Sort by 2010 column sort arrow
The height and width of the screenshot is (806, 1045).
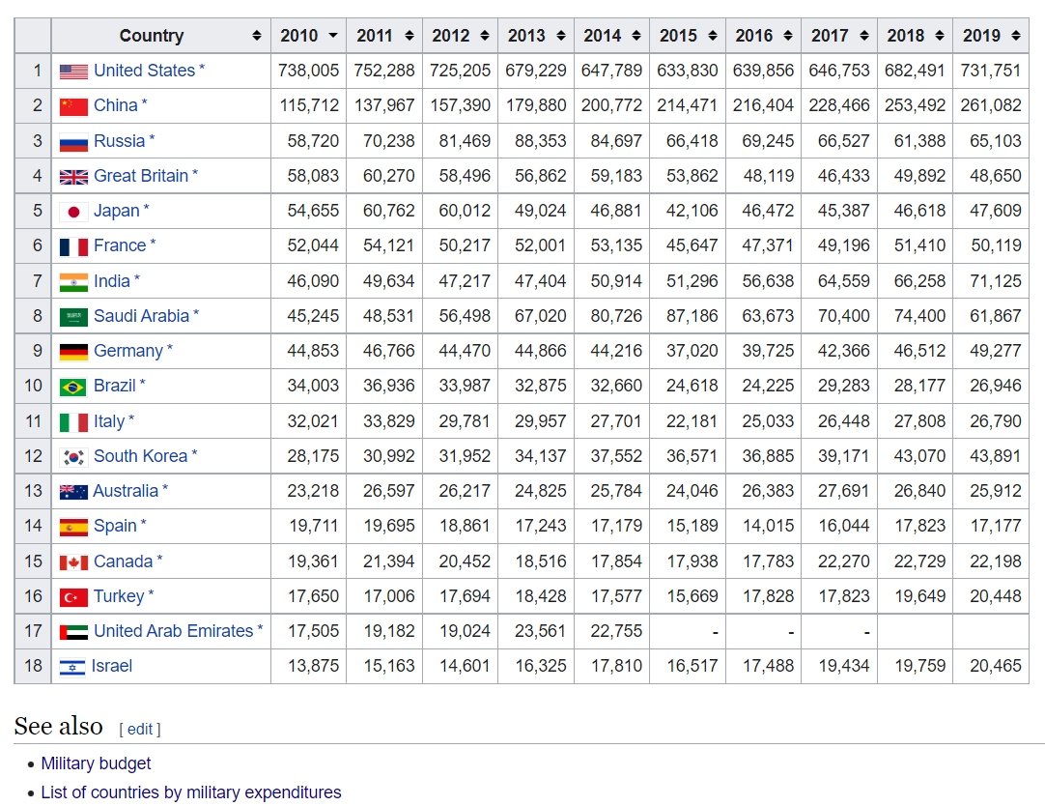pos(332,36)
